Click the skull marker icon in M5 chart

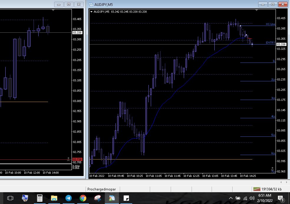coord(272,169)
